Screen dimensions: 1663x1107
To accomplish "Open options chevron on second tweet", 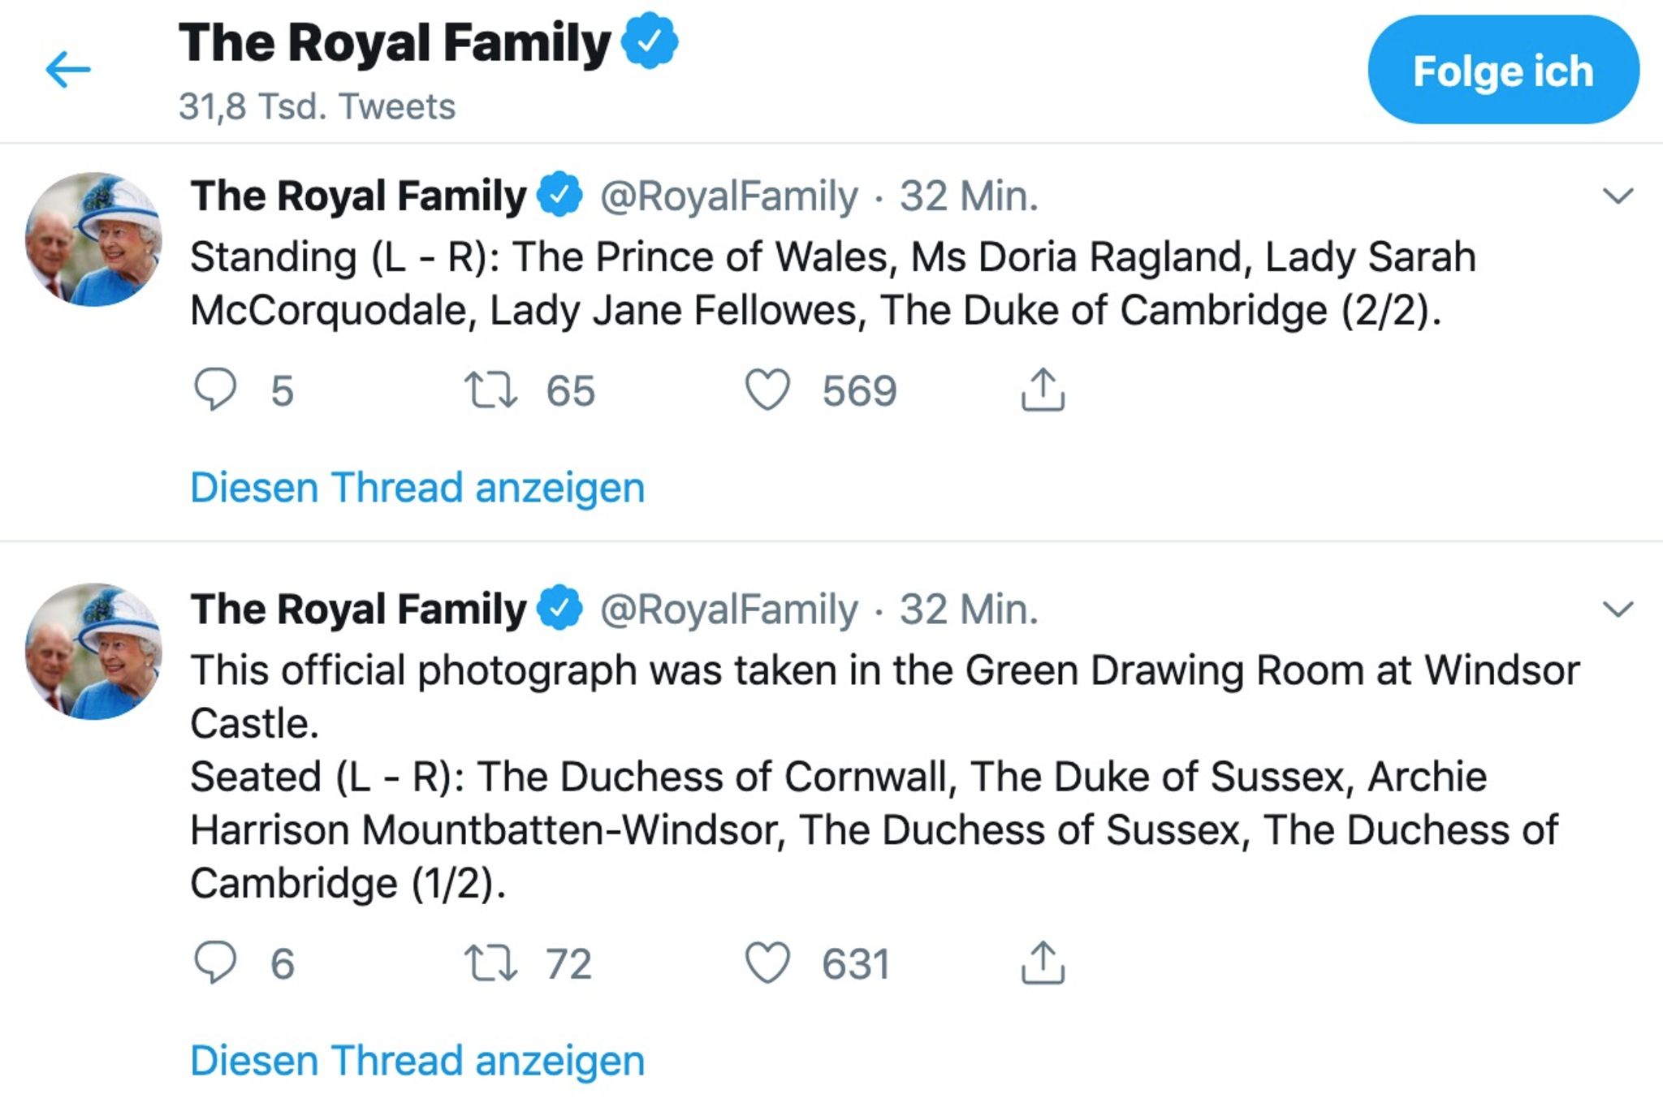I will pos(1618,609).
